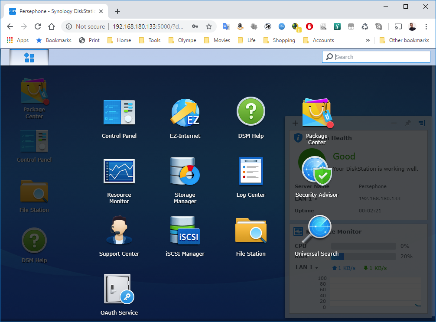Click the RAM usage bar
Image resolution: width=436 pixels, height=322 pixels.
pos(364,257)
